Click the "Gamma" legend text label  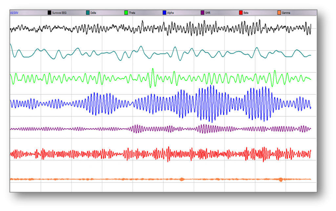point(286,13)
